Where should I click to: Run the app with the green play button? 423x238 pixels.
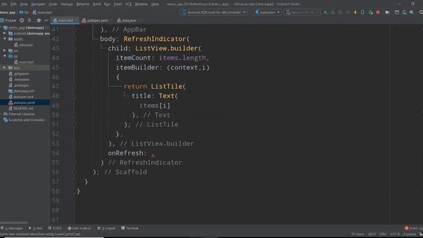(x=326, y=13)
